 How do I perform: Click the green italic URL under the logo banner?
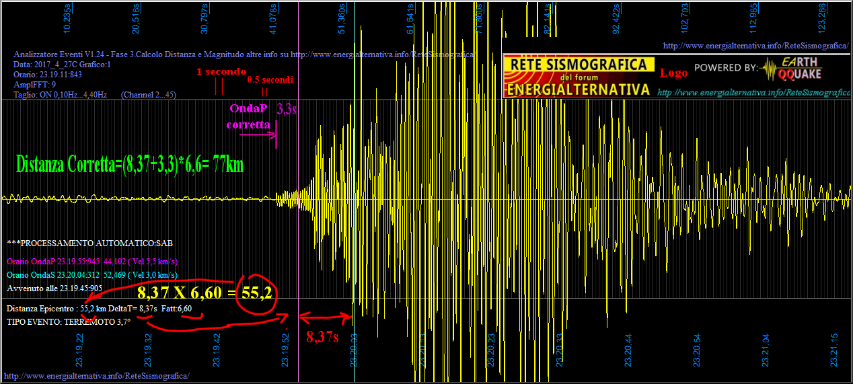tap(754, 92)
